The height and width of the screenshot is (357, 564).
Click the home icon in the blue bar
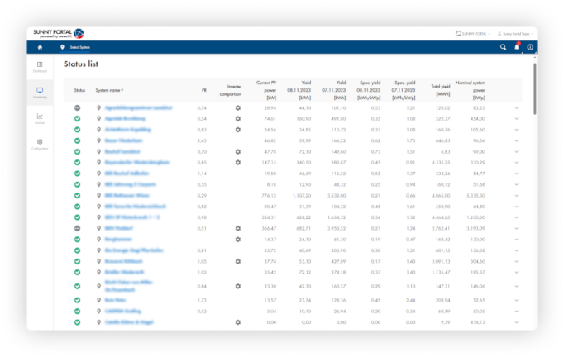[x=39, y=47]
